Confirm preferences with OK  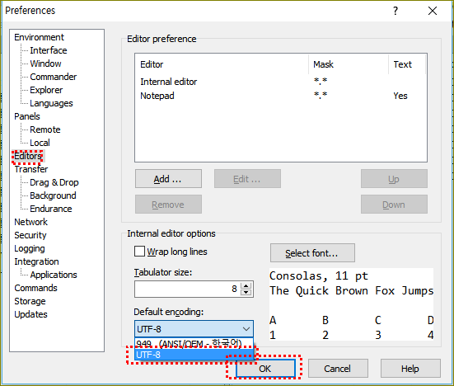click(x=265, y=369)
